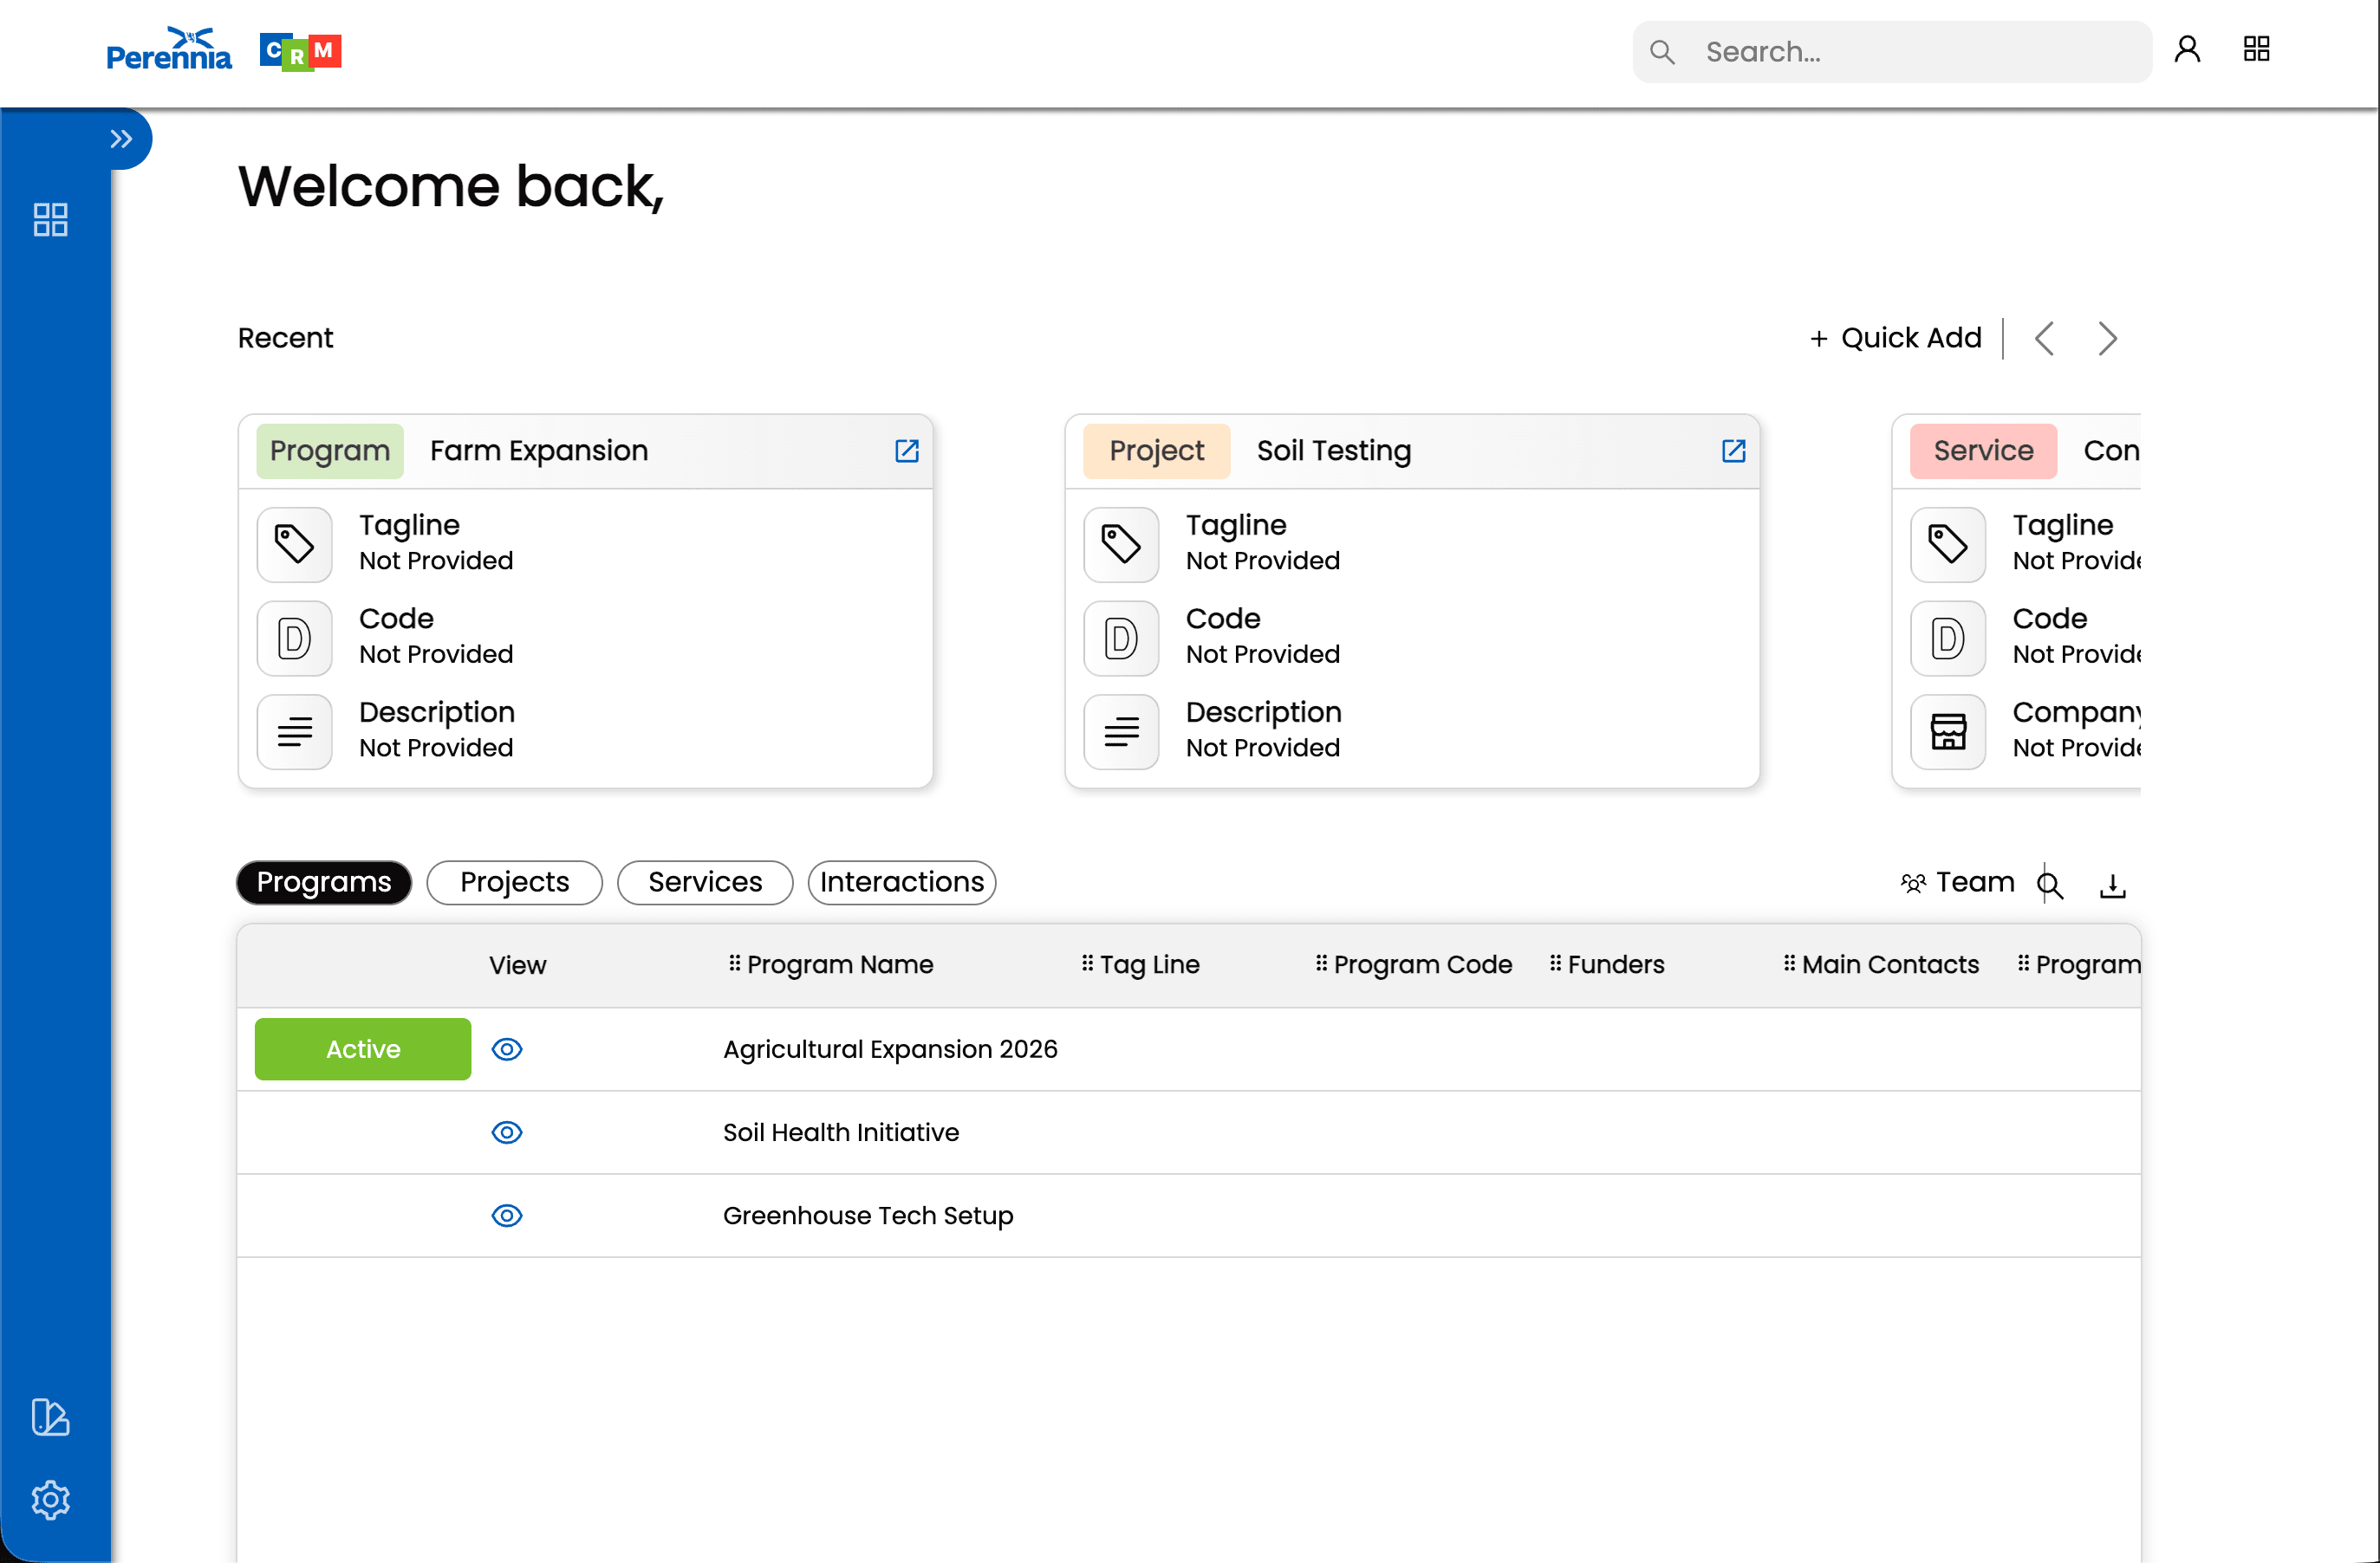Click the Code icon on Soil Testing
This screenshot has width=2380, height=1563.
click(1122, 639)
